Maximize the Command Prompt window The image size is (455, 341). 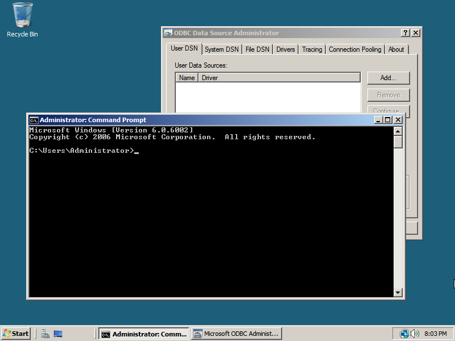pos(388,120)
